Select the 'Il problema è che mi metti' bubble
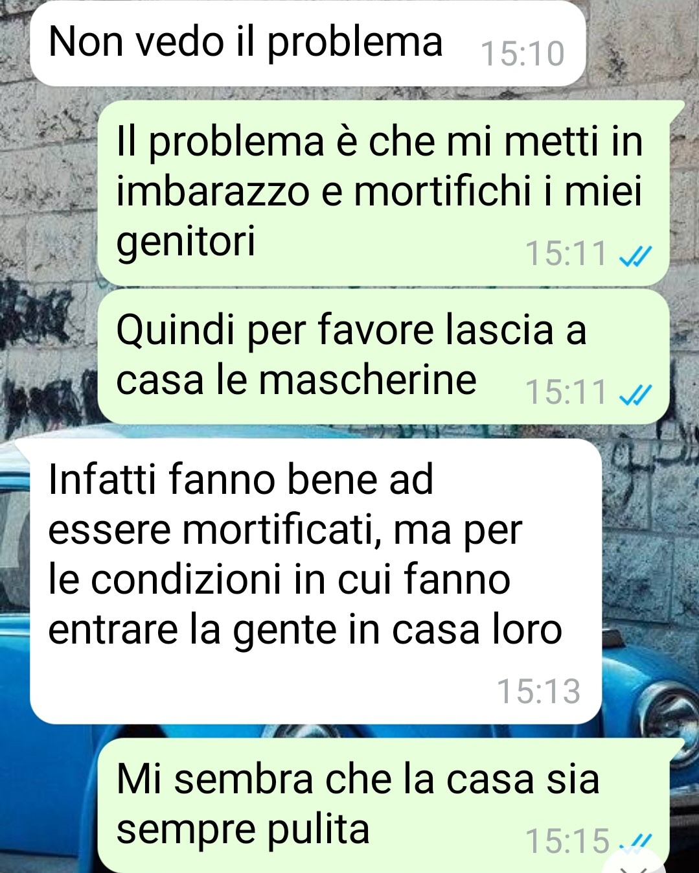The width and height of the screenshot is (699, 873). pyautogui.click(x=383, y=192)
